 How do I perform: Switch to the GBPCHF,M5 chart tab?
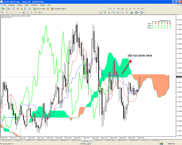pos(134,140)
